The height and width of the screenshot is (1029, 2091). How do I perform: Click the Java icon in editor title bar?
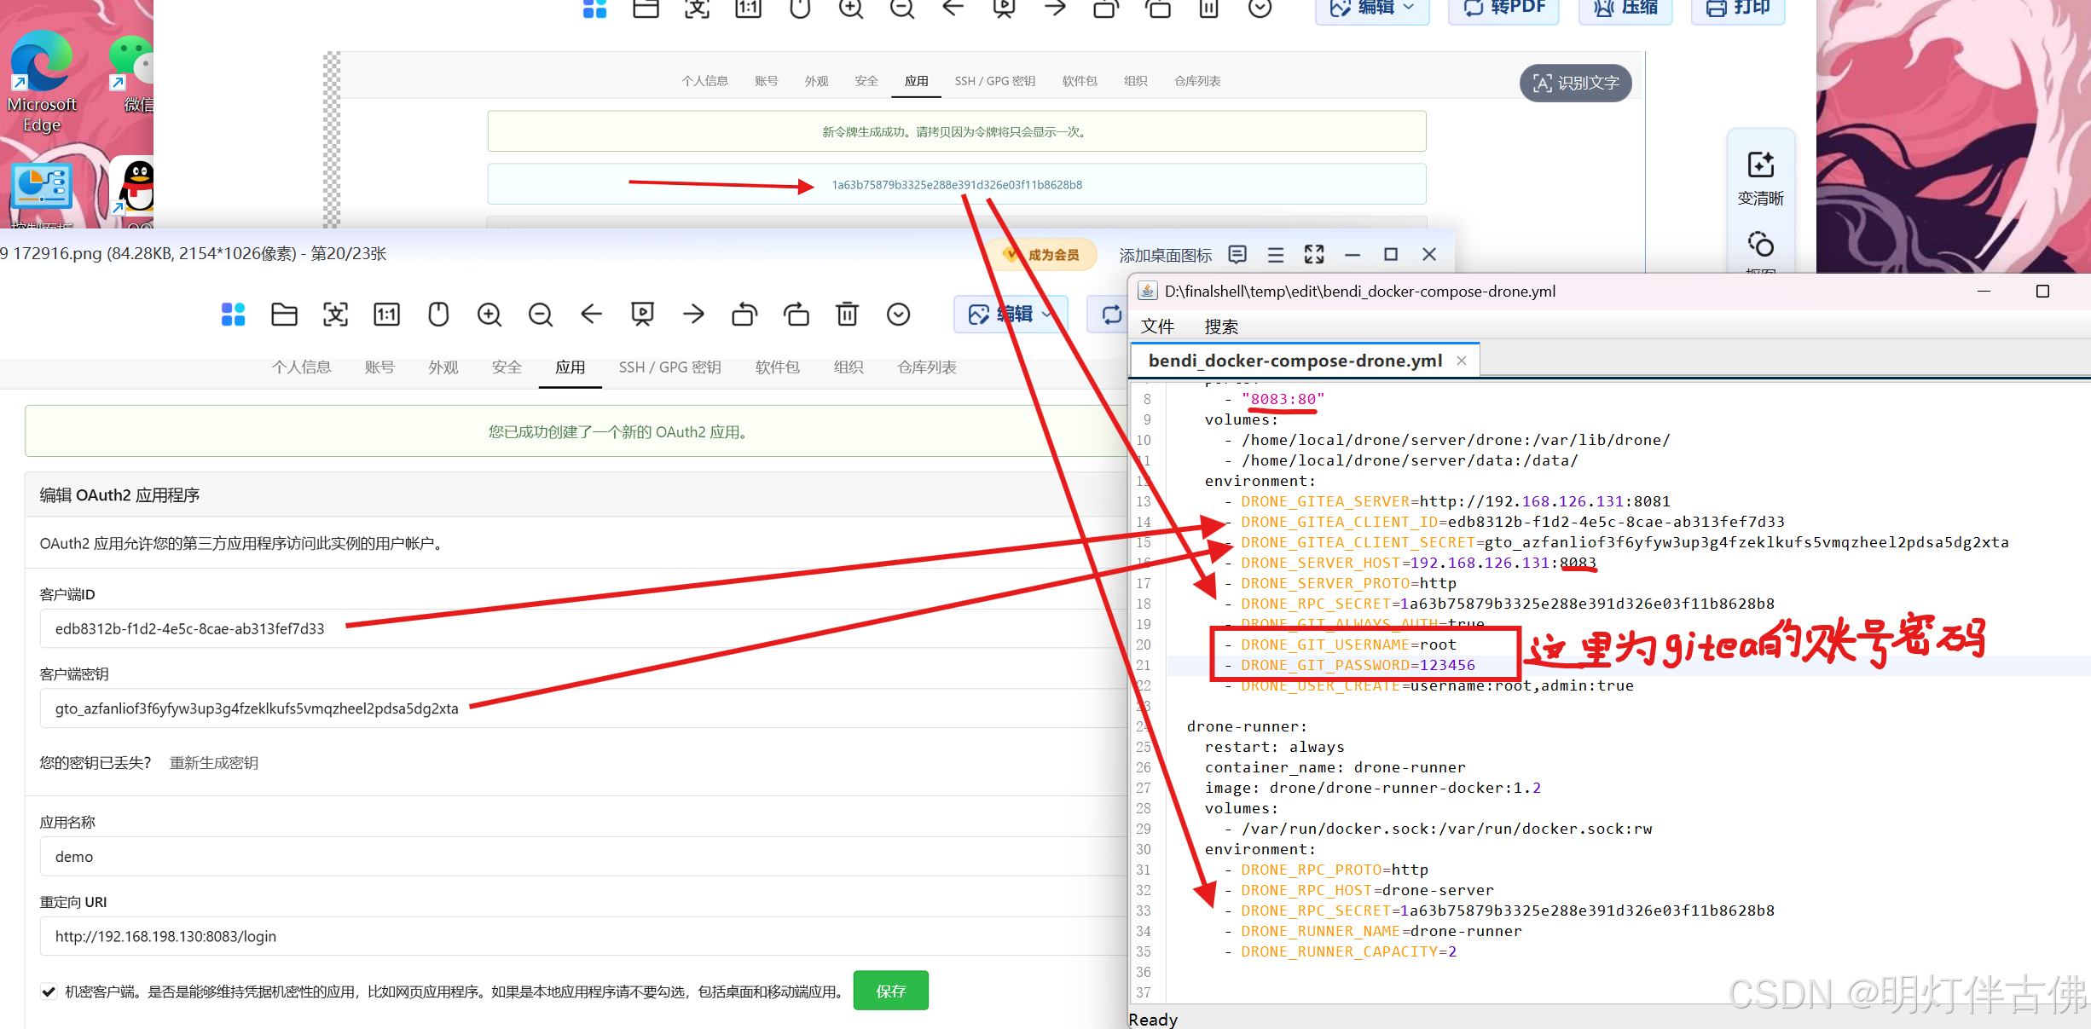tap(1148, 291)
